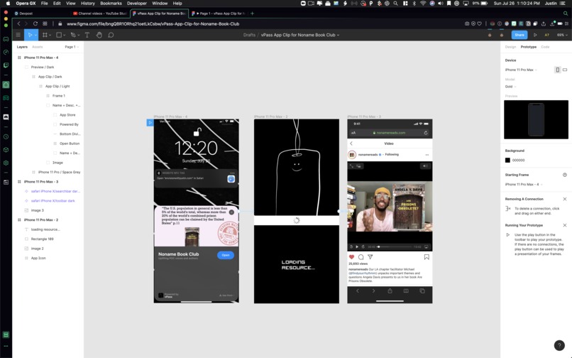Select the Frame tool
572x358 pixels.
45,35
